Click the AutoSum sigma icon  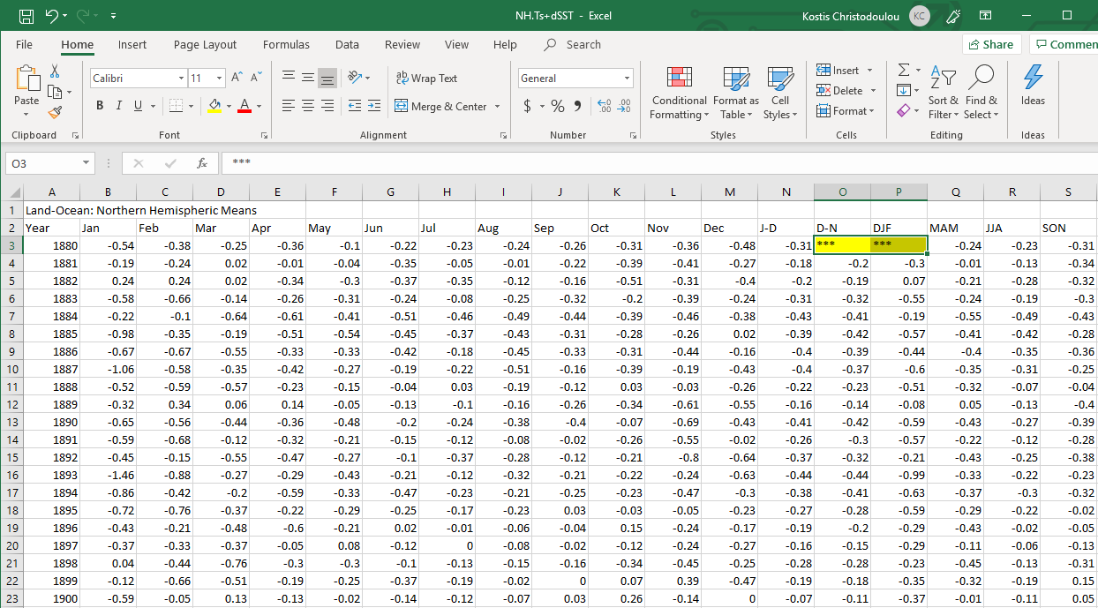903,70
